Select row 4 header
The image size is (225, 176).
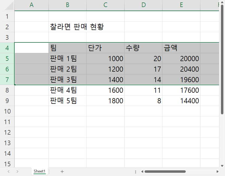click(7, 48)
